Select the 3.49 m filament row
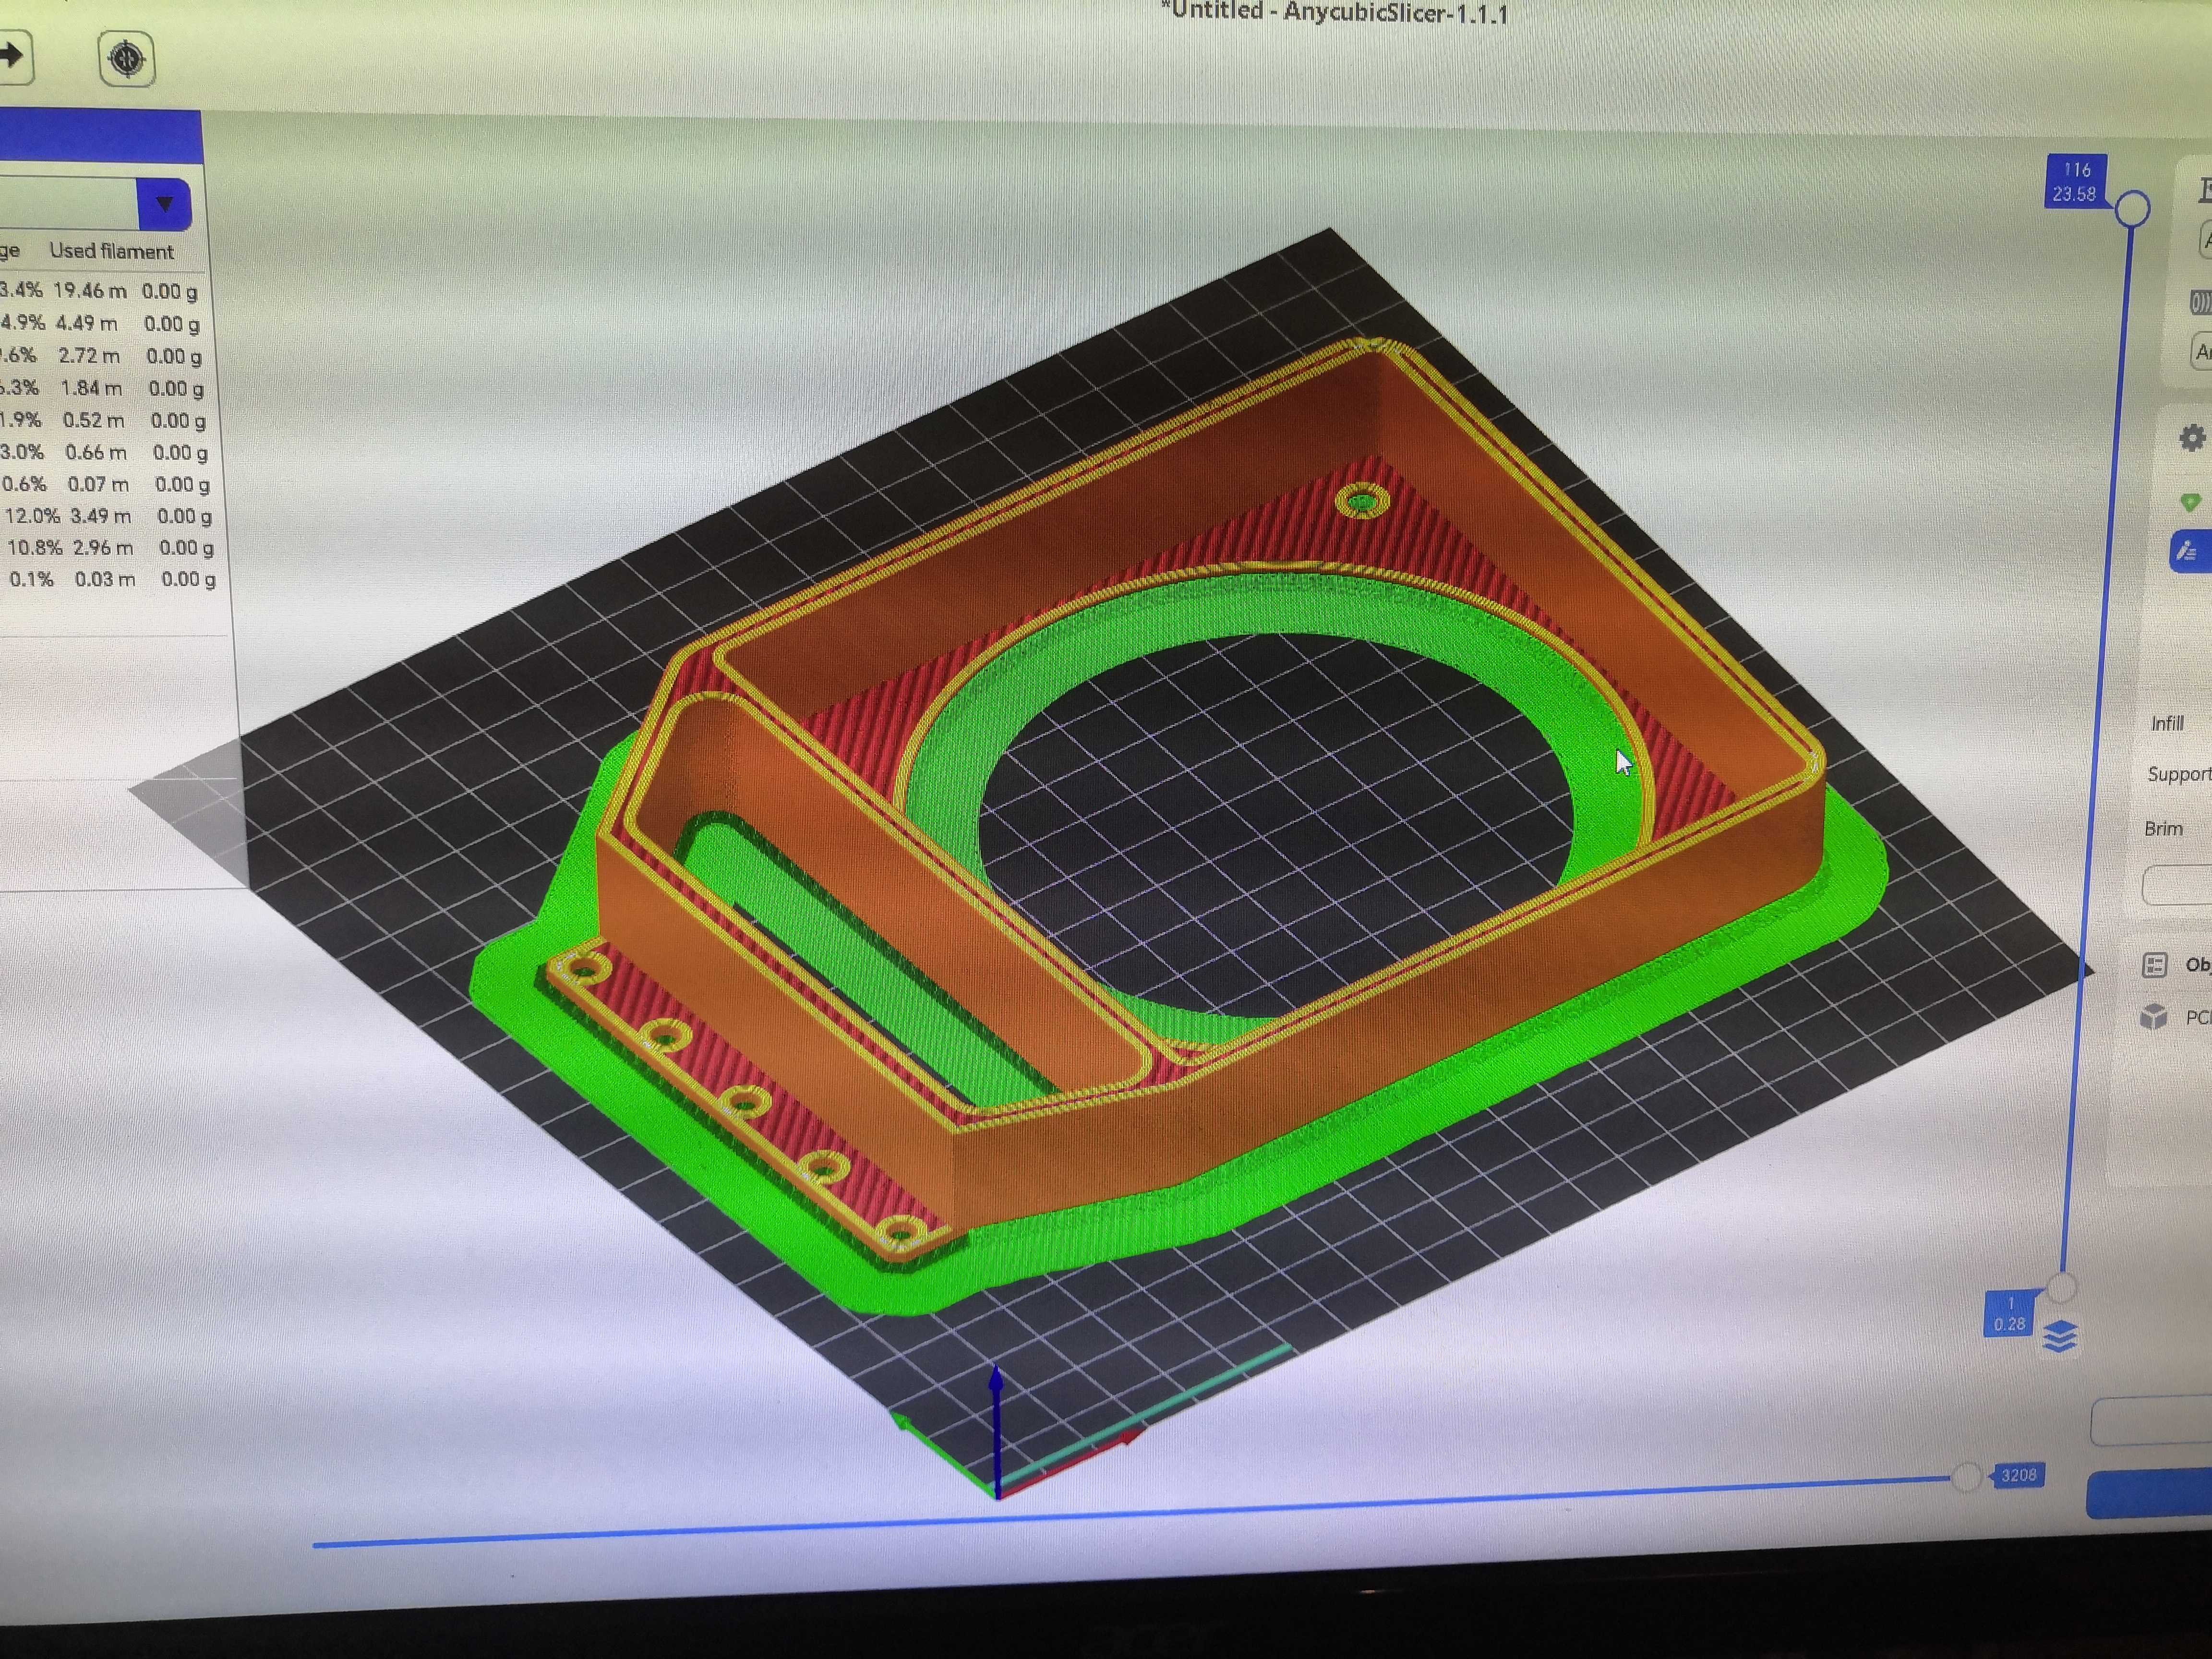Screen dimensions: 2212x1659 click(108, 516)
